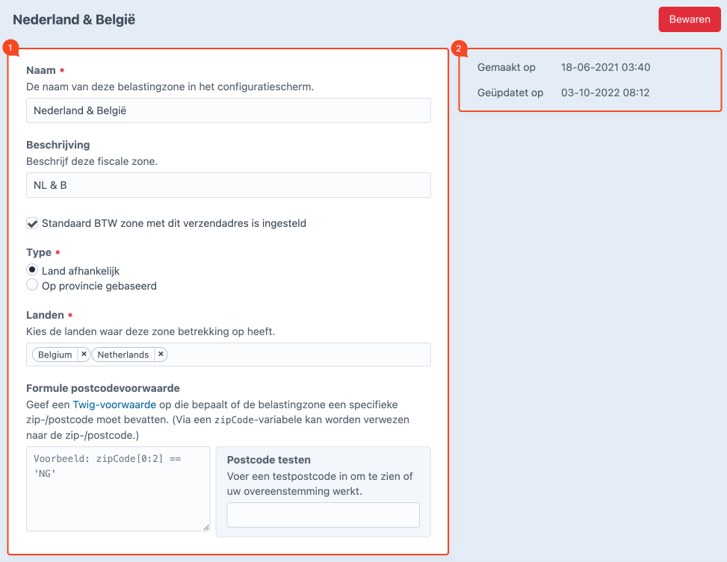Image resolution: width=727 pixels, height=562 pixels.
Task: Click the orange numbered badge 1
Action: click(x=10, y=47)
